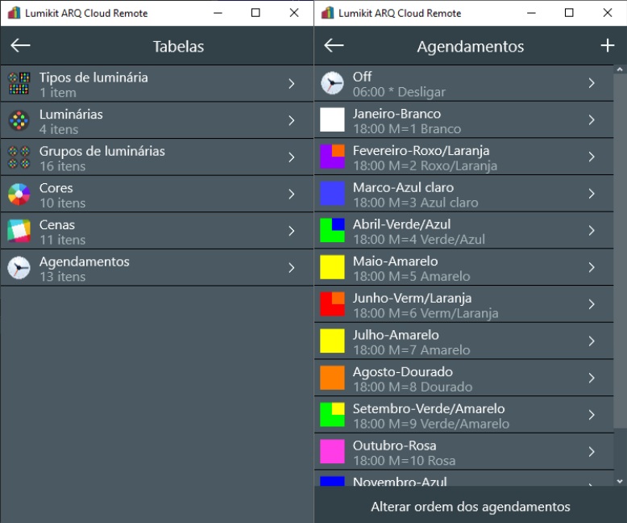This screenshot has height=523, width=627.
Task: Click the scrollbar down arrow in Agendamentos list
Action: pyautogui.click(x=620, y=481)
